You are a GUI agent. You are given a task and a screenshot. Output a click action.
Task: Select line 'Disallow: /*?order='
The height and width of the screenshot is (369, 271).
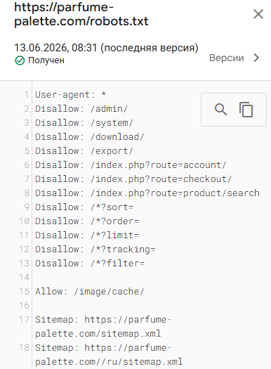coord(87,221)
